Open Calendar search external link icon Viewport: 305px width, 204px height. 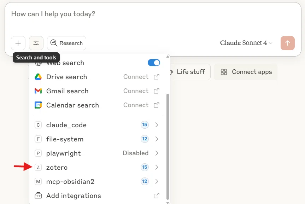click(157, 105)
